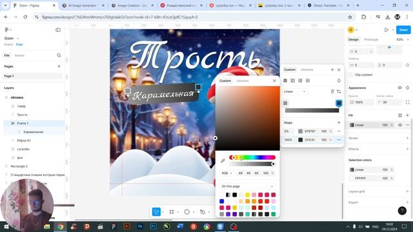
Task: Open blend mode drop icon in fill panel
Action: 339,81
